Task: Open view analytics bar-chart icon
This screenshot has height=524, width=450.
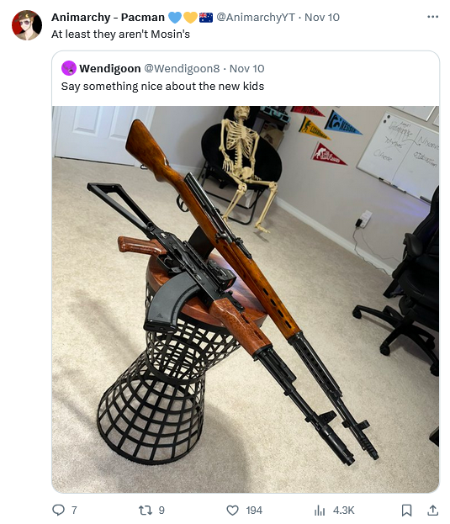Action: click(x=320, y=511)
